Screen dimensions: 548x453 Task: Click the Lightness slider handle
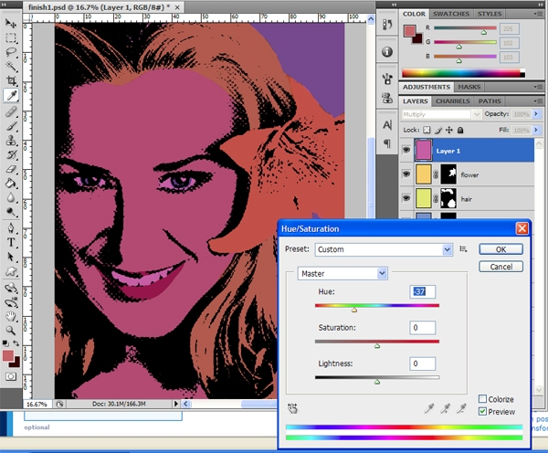(x=377, y=382)
